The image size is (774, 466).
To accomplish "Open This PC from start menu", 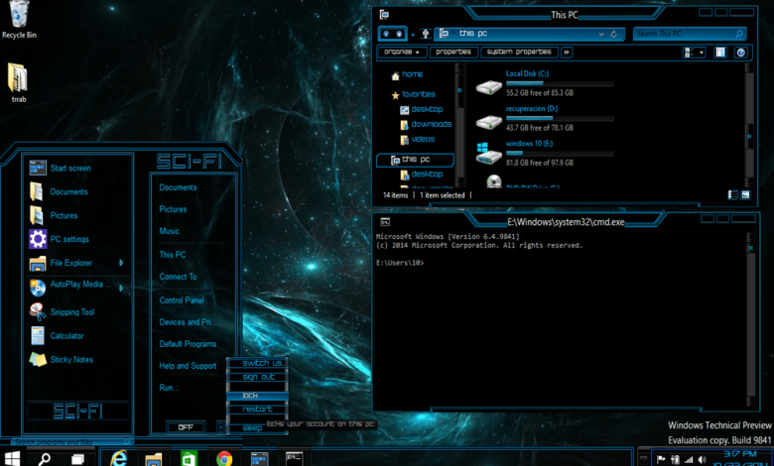I will pyautogui.click(x=173, y=255).
